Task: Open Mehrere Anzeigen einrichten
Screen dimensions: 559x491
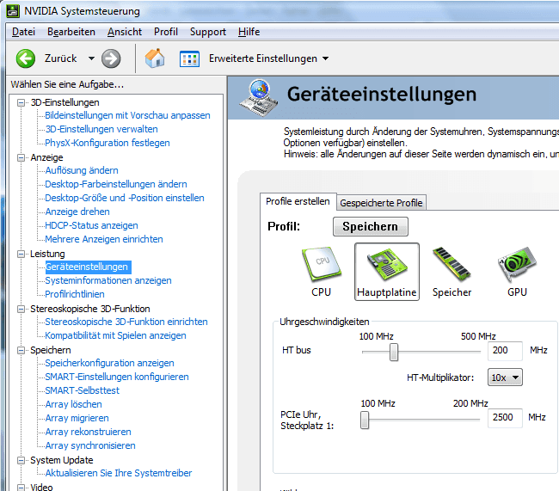Action: tap(104, 239)
